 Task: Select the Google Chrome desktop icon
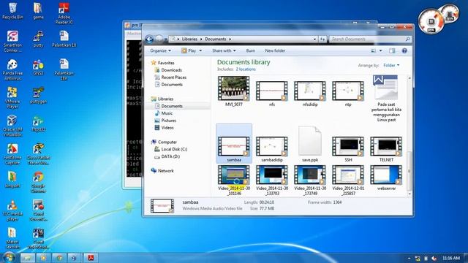[38, 182]
